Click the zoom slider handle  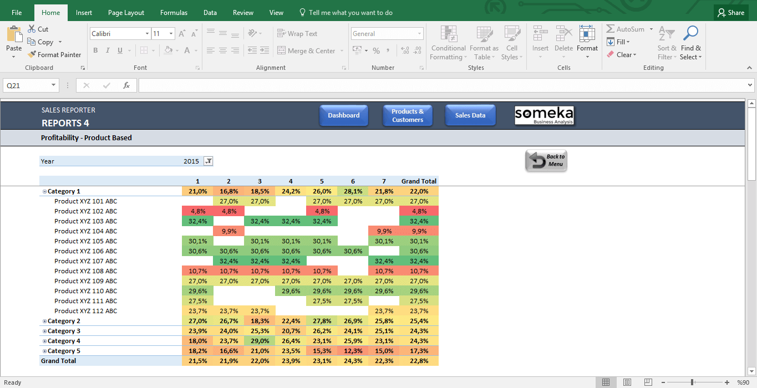pos(693,382)
